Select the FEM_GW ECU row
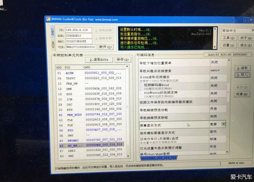254x182 pixels. pos(91,84)
